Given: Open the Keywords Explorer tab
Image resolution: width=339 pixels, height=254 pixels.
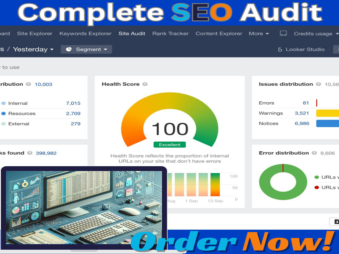Looking at the screenshot, I should click(85, 34).
